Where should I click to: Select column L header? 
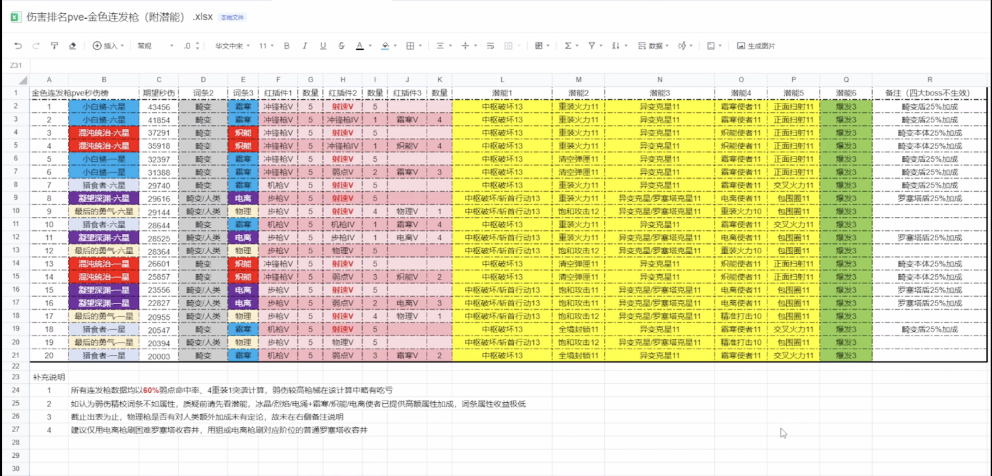click(x=502, y=80)
